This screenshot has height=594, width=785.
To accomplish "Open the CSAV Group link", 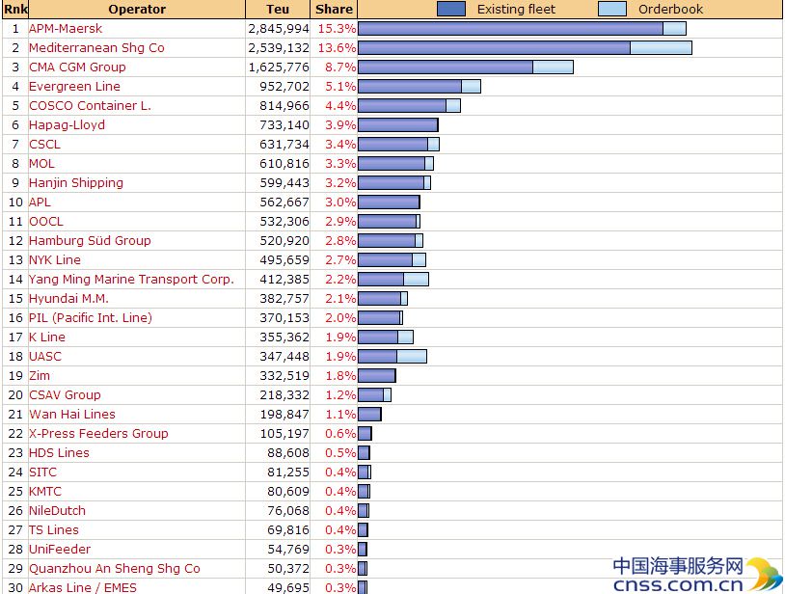I will [65, 395].
